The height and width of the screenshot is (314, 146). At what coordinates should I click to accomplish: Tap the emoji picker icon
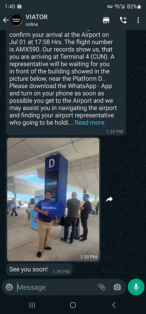pyautogui.click(x=9, y=287)
